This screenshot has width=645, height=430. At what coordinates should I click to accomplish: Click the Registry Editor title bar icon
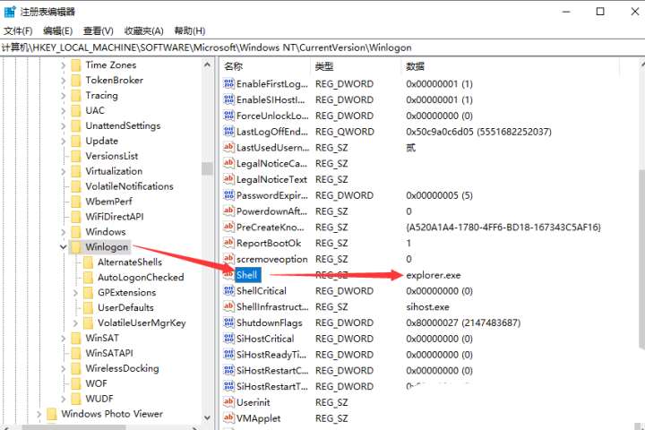click(9, 12)
